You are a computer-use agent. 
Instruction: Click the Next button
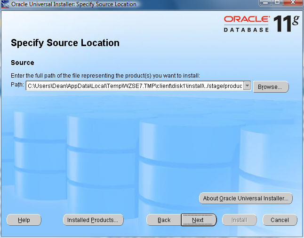point(199,220)
